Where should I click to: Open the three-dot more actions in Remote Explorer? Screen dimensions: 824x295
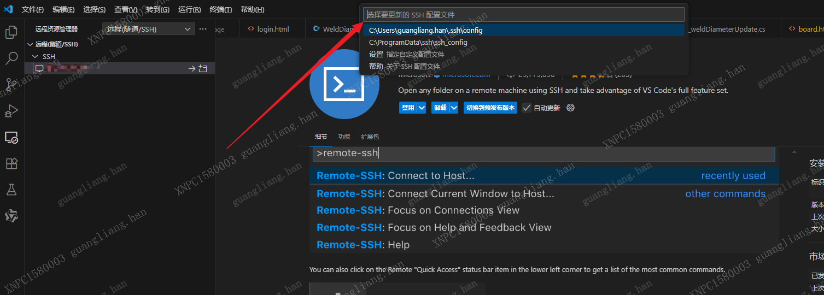(x=203, y=29)
